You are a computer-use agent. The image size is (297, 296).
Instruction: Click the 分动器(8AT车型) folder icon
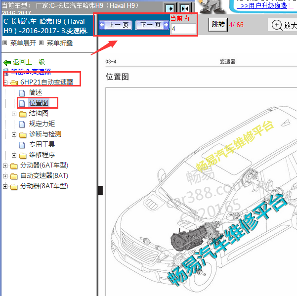point(14,187)
